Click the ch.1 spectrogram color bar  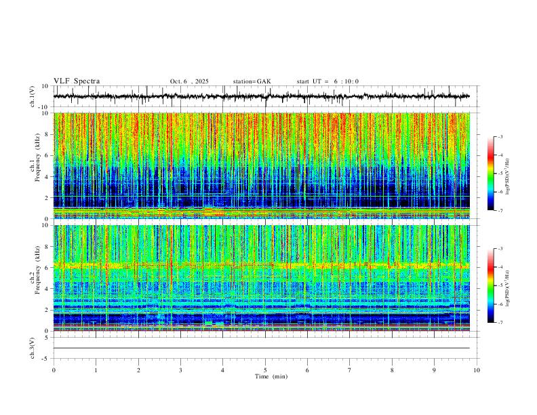click(x=490, y=174)
